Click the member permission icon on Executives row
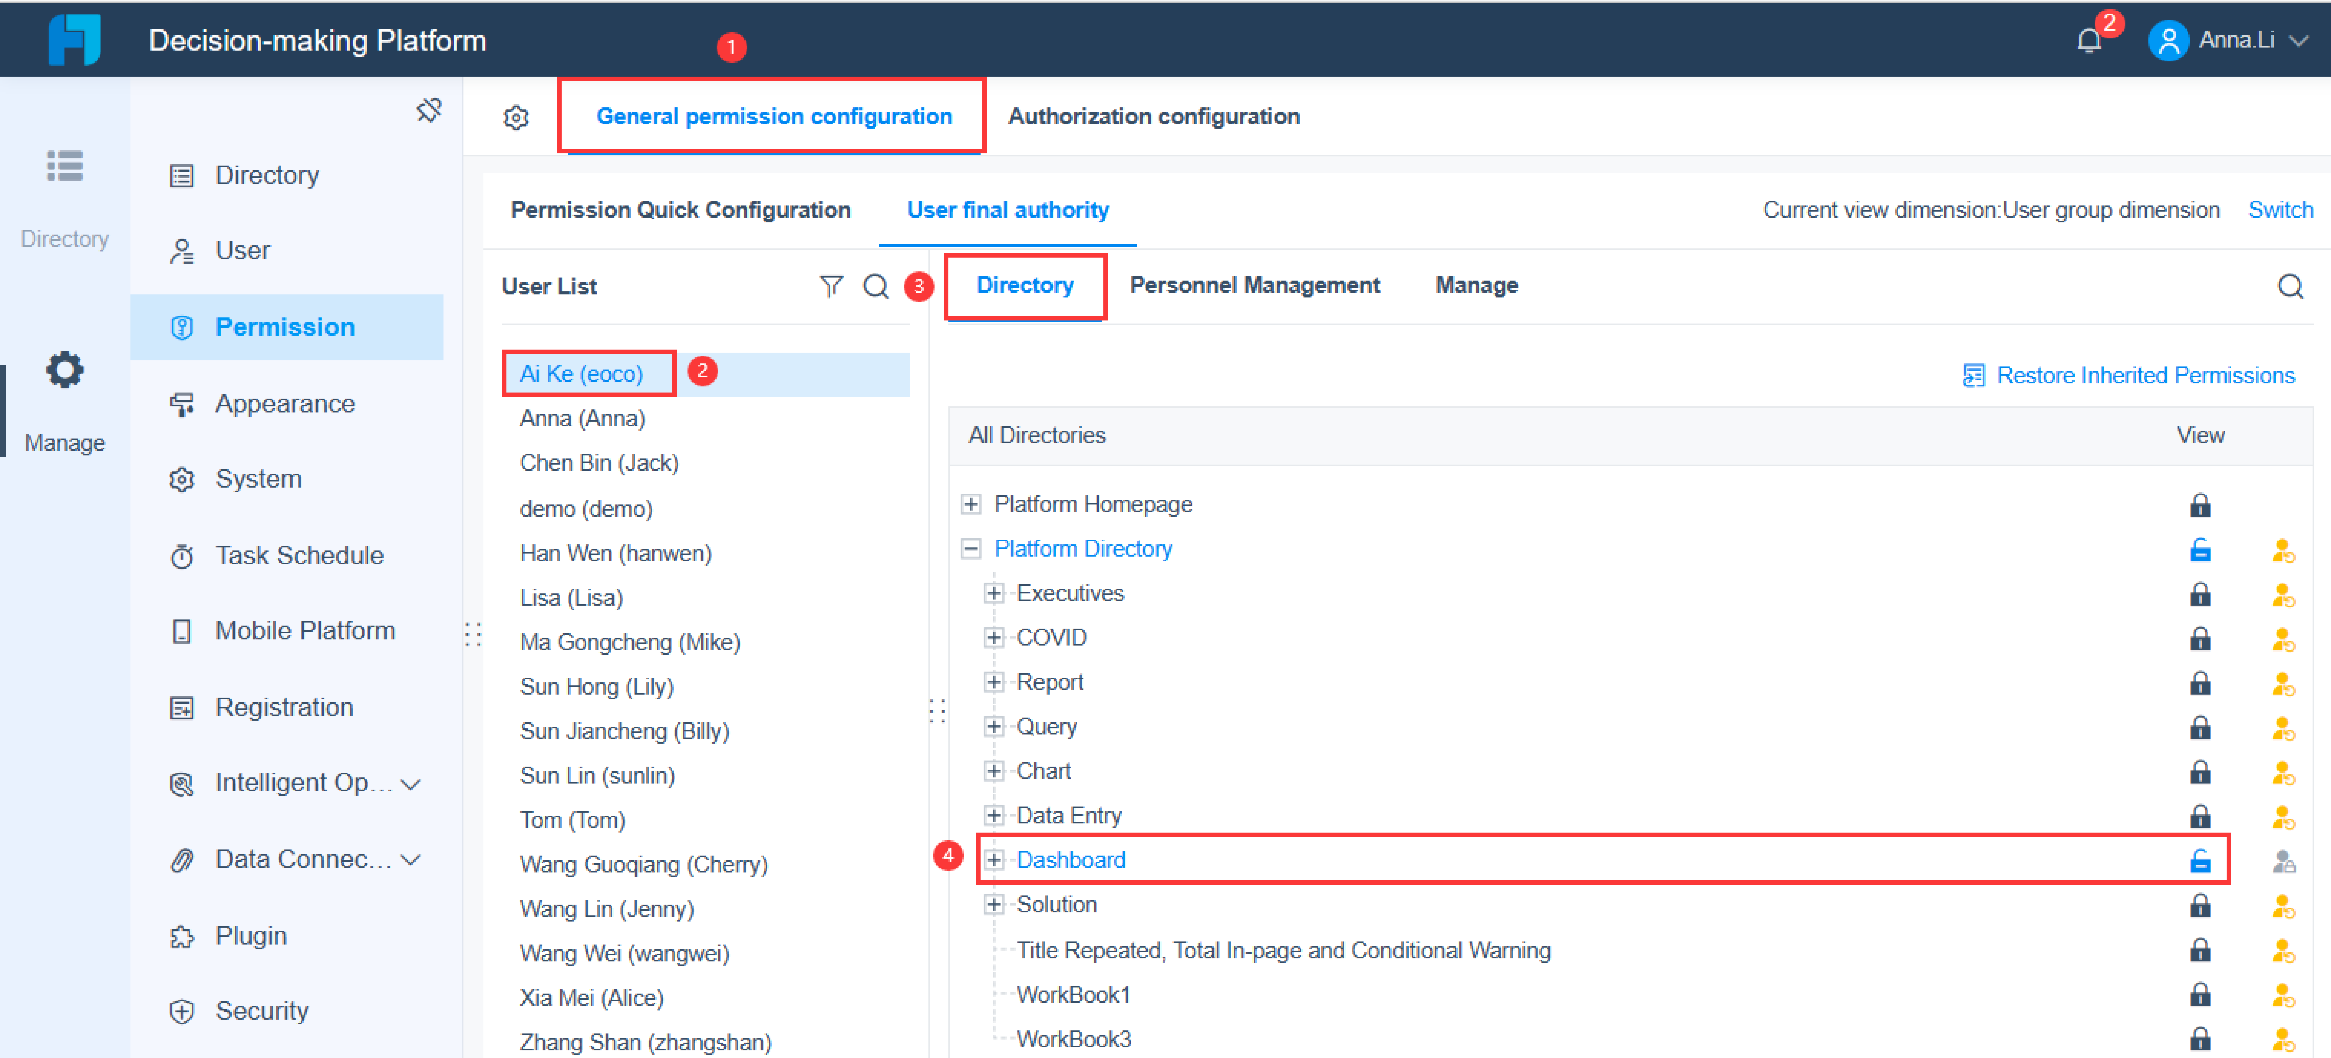 (2284, 594)
